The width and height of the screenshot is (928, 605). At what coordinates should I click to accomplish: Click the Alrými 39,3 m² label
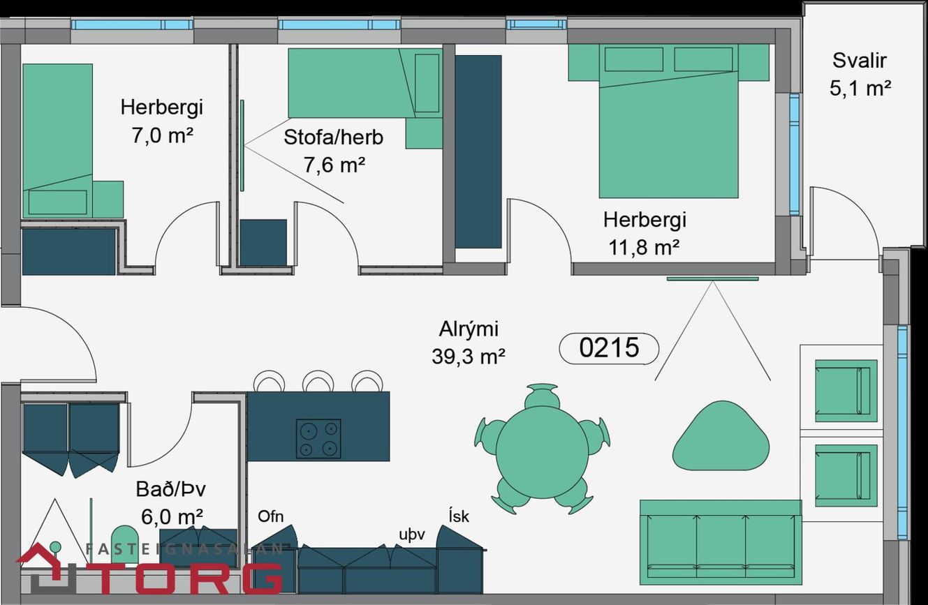point(469,343)
